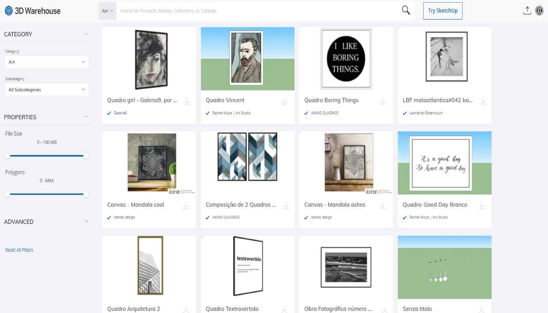Click the Try SketchUp button
The height and width of the screenshot is (313, 548).
tap(443, 11)
